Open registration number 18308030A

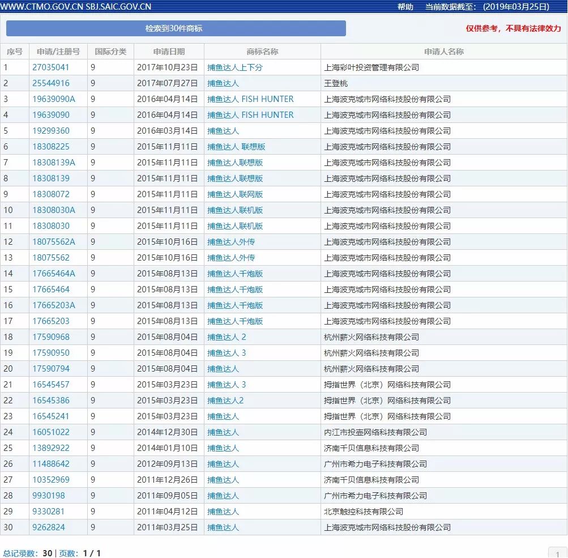tap(54, 210)
